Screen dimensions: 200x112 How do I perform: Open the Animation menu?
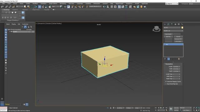tap(43, 4)
